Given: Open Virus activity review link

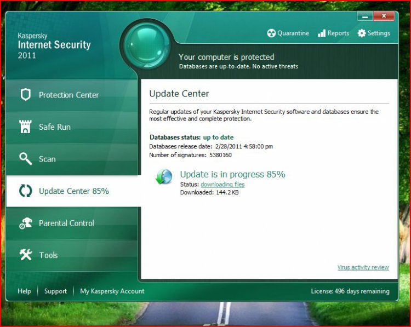Looking at the screenshot, I should point(363,267).
